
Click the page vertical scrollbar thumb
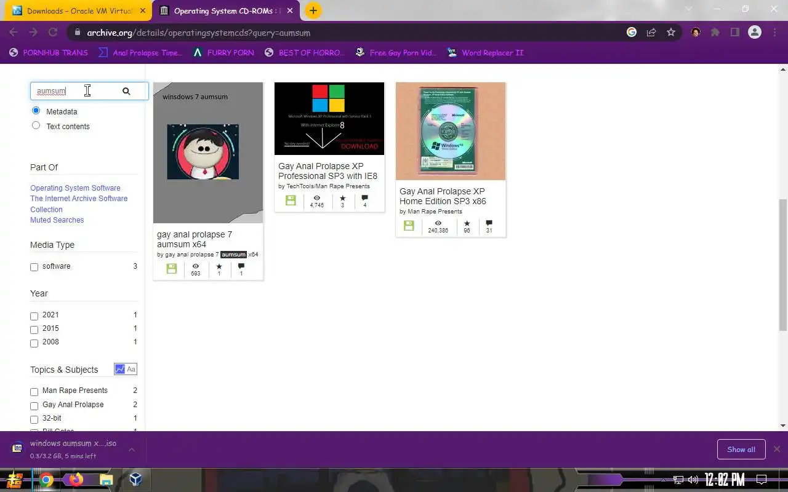783,264
